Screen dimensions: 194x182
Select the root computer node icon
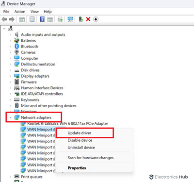(11, 29)
